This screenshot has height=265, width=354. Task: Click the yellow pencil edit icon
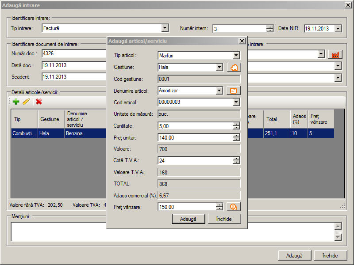(x=26, y=102)
